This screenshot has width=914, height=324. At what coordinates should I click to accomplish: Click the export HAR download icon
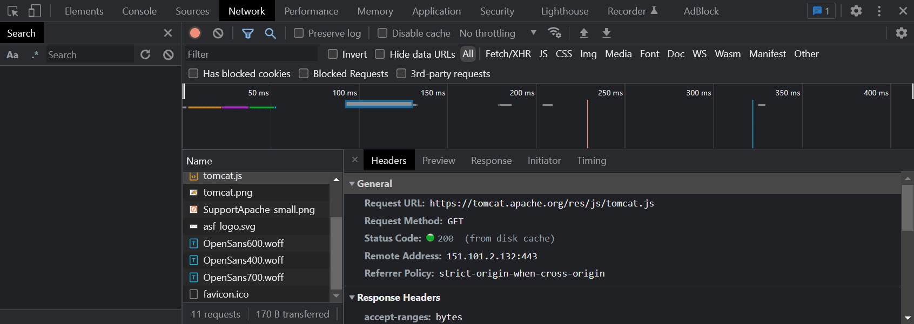point(607,33)
